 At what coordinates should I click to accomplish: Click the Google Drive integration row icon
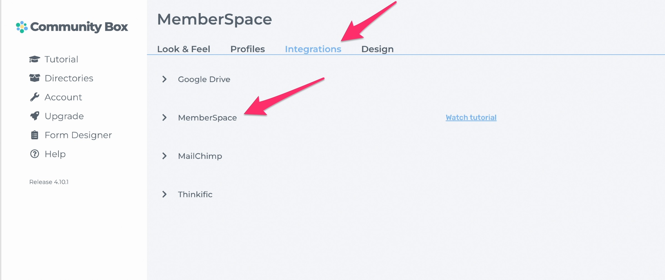point(164,79)
